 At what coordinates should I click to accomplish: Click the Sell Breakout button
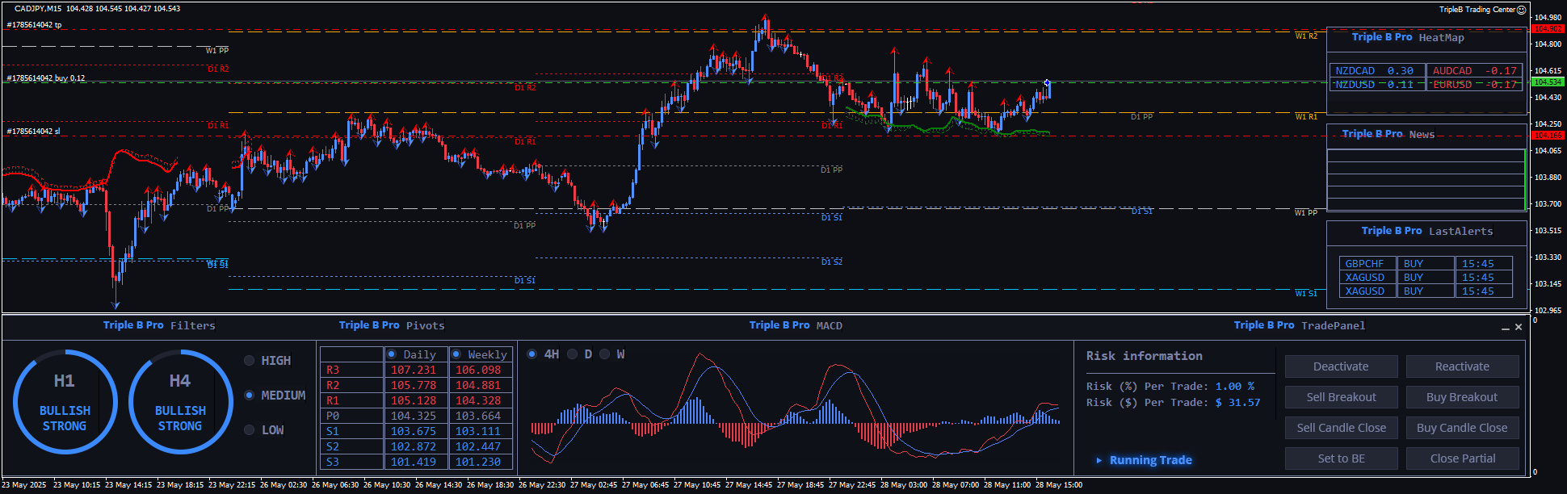[1341, 397]
